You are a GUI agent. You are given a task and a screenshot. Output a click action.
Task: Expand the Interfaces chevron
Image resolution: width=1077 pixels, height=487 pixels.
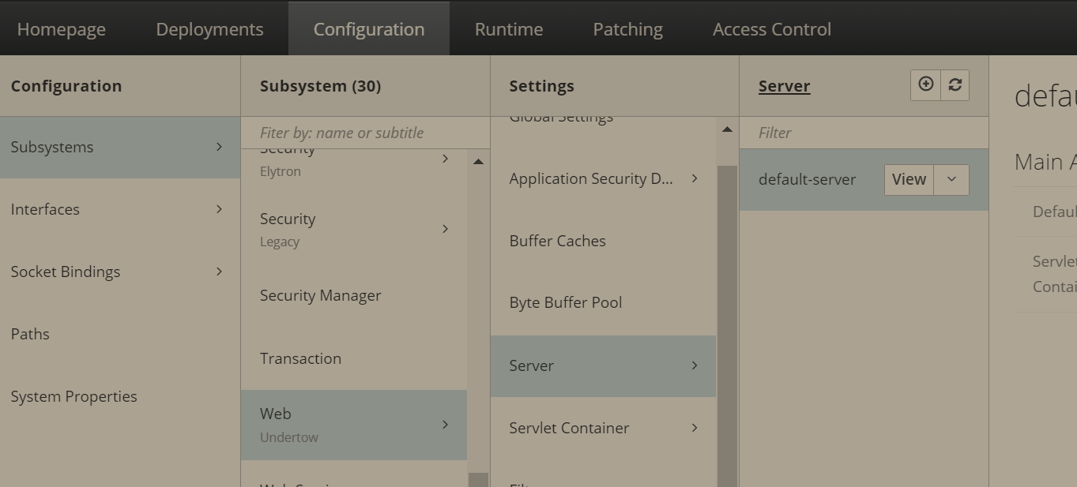click(219, 209)
